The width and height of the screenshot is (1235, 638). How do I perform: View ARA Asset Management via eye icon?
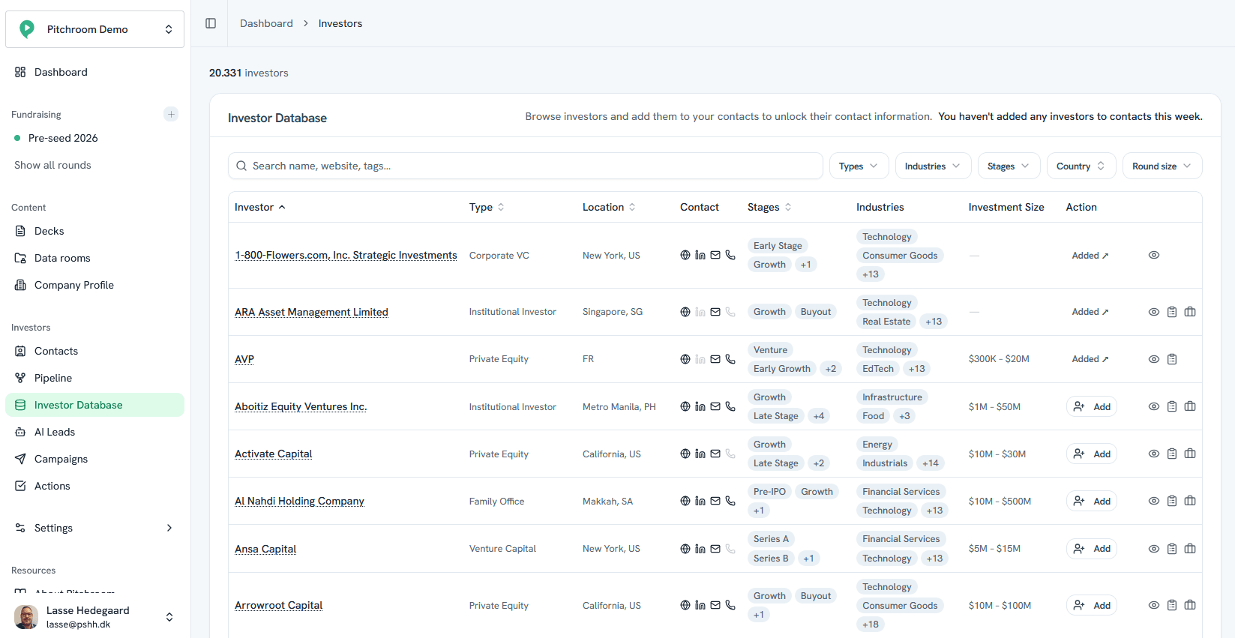pos(1154,312)
